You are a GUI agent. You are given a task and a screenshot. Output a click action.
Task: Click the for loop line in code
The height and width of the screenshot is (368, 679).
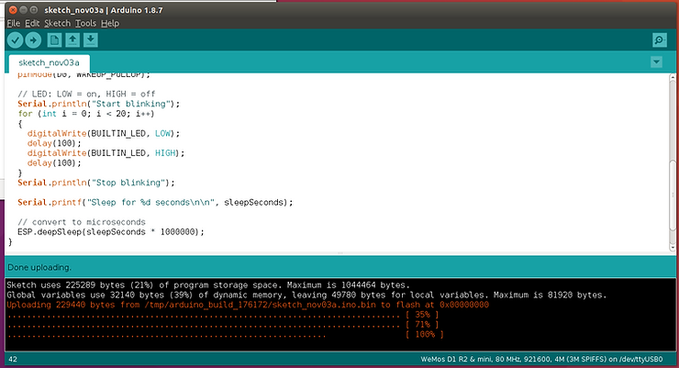(85, 114)
